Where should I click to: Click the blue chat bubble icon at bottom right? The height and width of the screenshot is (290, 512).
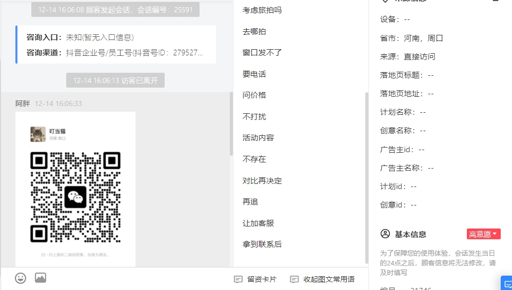[x=507, y=283]
